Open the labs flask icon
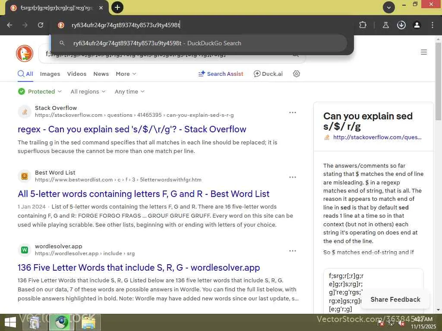 click(385, 25)
